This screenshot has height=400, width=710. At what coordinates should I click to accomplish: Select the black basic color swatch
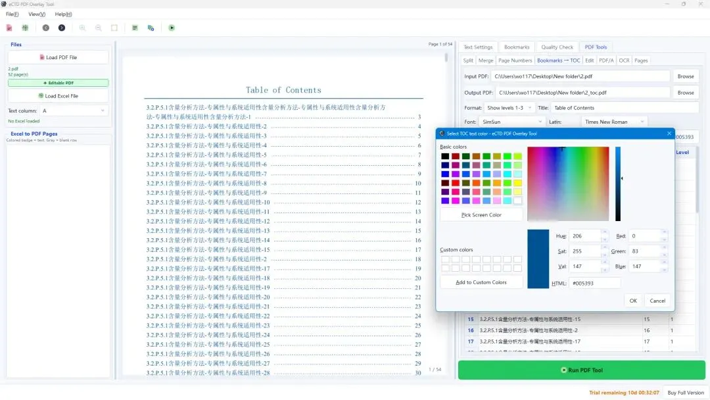(445, 157)
